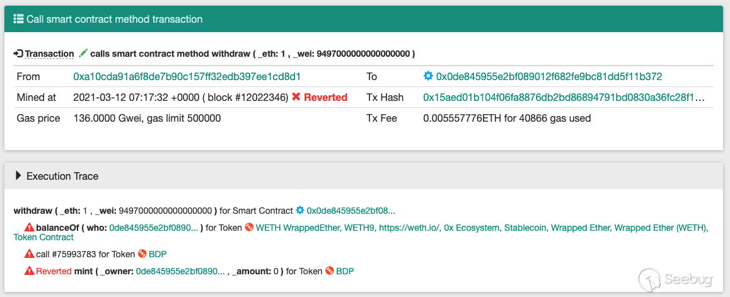
Task: Click the warning triangle beside call #75993783
Action: point(29,254)
